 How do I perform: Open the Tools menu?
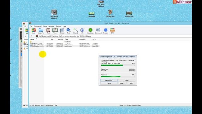pos(45,26)
